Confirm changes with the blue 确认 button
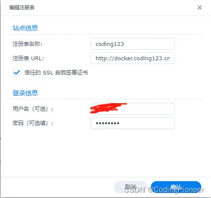This screenshot has height=198, width=211. tap(176, 187)
